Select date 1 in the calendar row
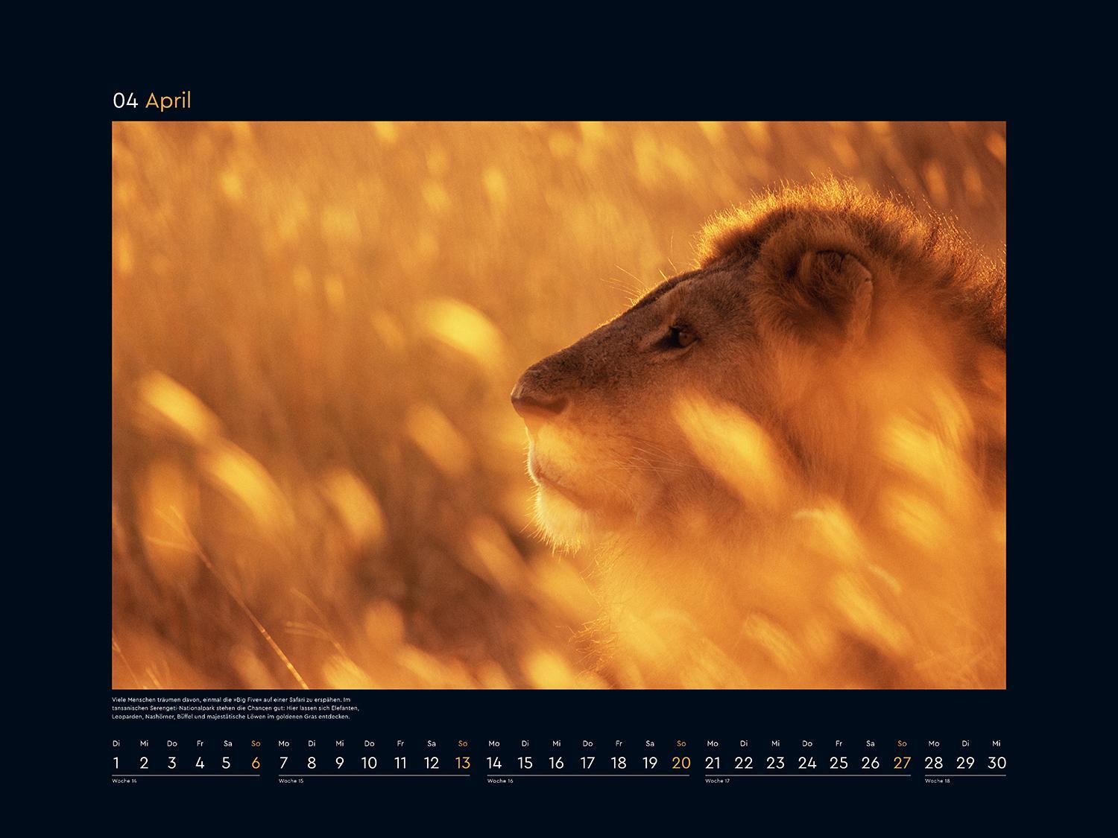The height and width of the screenshot is (838, 1118). point(116,763)
